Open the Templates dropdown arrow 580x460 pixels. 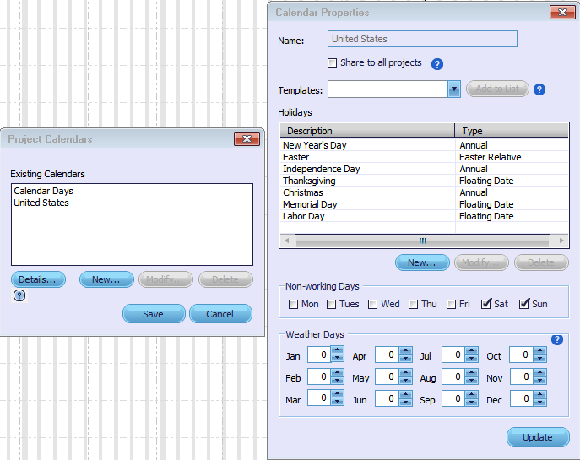coord(454,89)
